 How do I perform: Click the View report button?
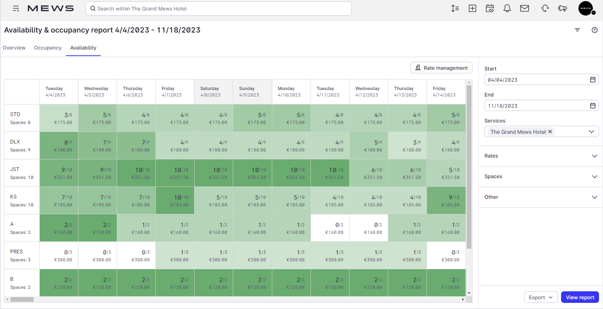click(x=580, y=297)
